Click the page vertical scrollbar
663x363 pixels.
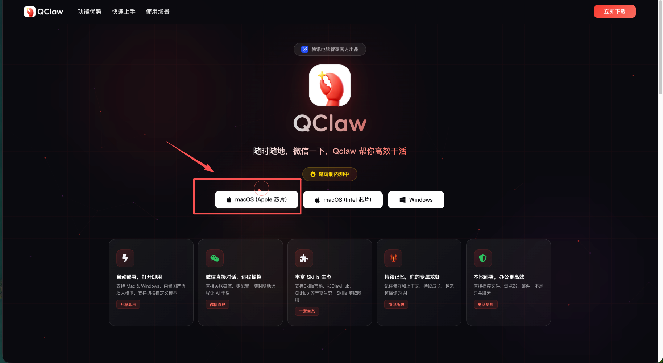(660, 181)
